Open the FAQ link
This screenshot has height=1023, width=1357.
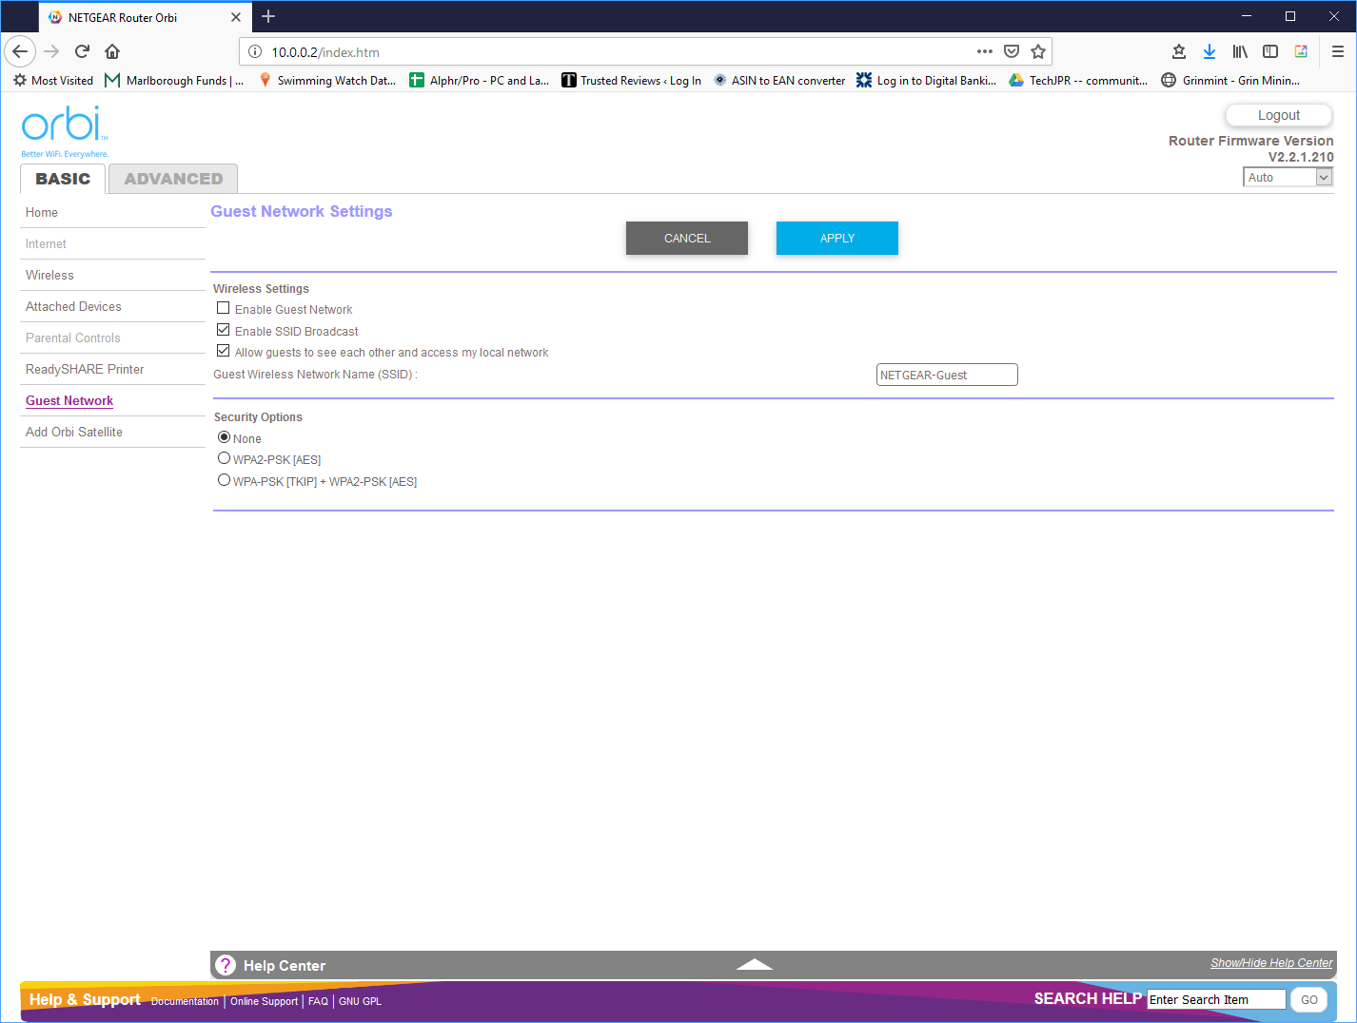pos(318,1001)
